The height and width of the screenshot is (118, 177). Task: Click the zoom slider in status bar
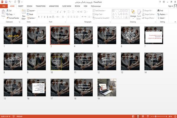(x=159, y=116)
